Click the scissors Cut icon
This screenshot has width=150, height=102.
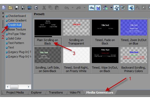(44, 8)
